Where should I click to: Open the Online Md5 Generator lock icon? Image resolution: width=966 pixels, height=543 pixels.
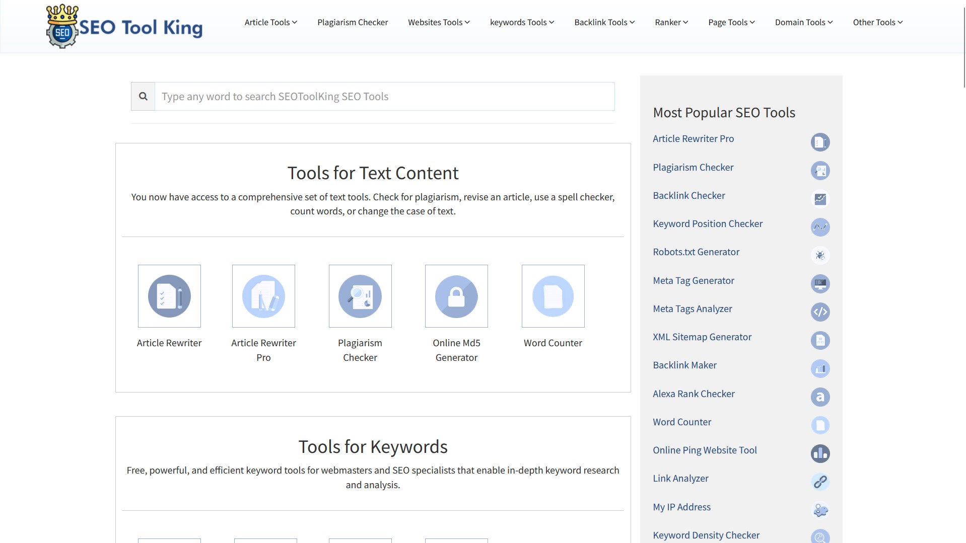(456, 296)
